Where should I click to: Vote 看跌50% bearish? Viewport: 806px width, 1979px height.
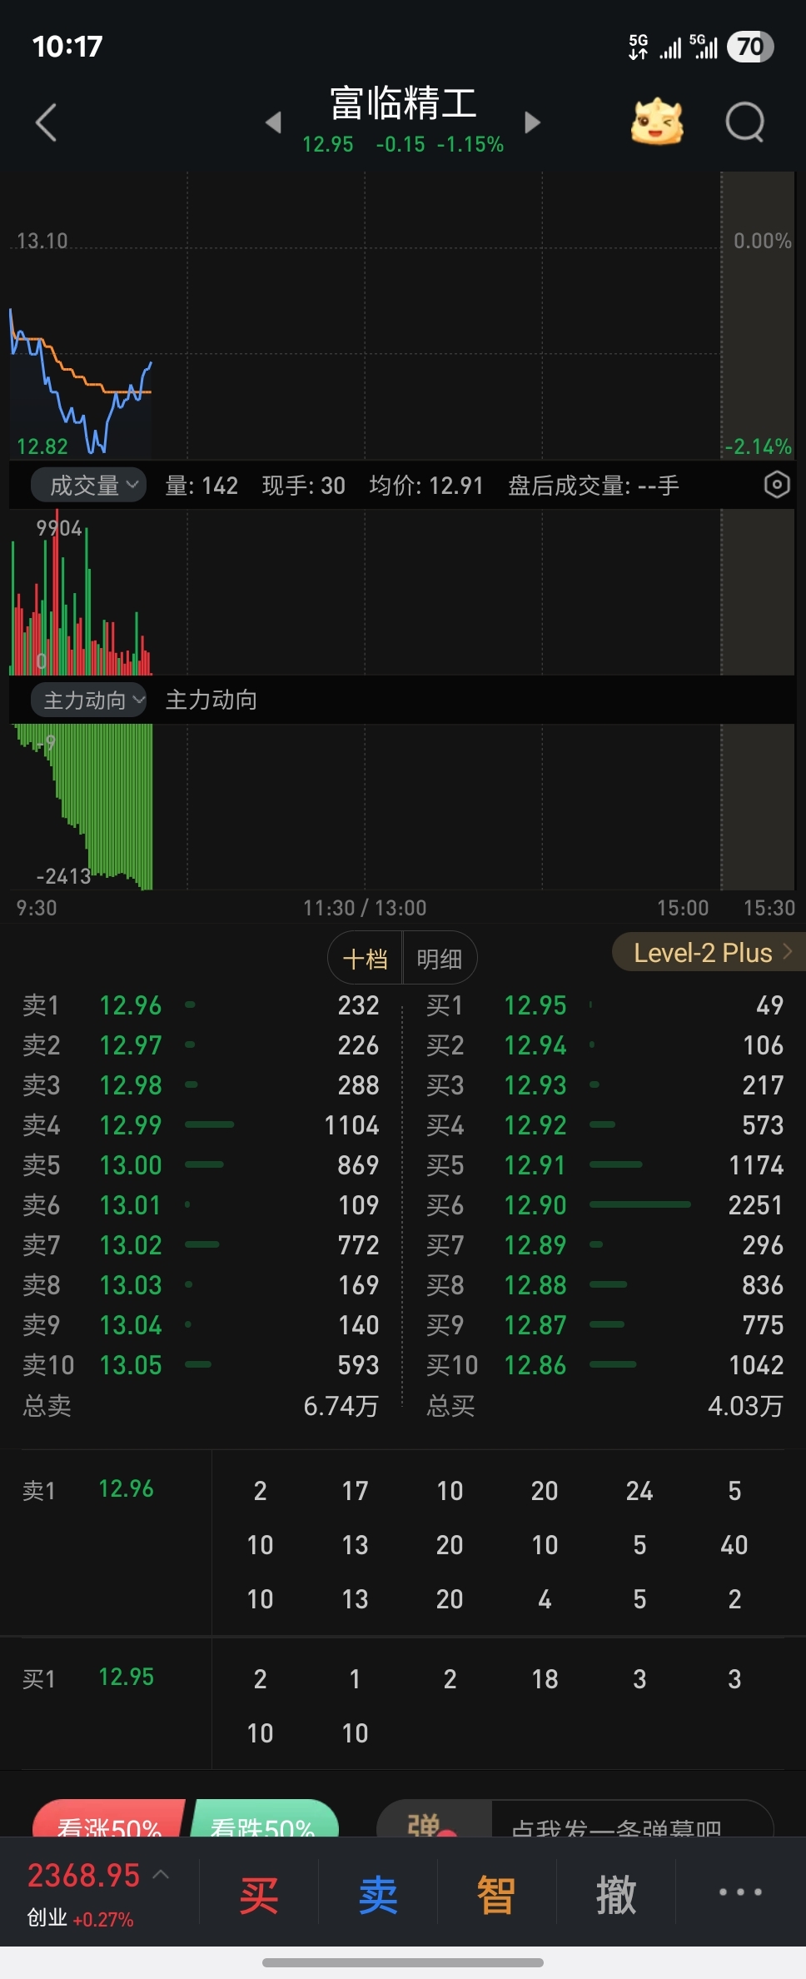263,1820
